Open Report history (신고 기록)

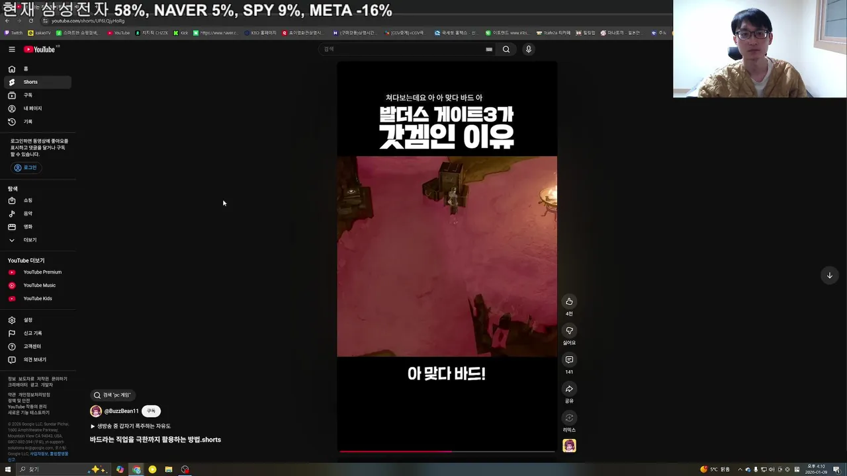tap(38, 333)
